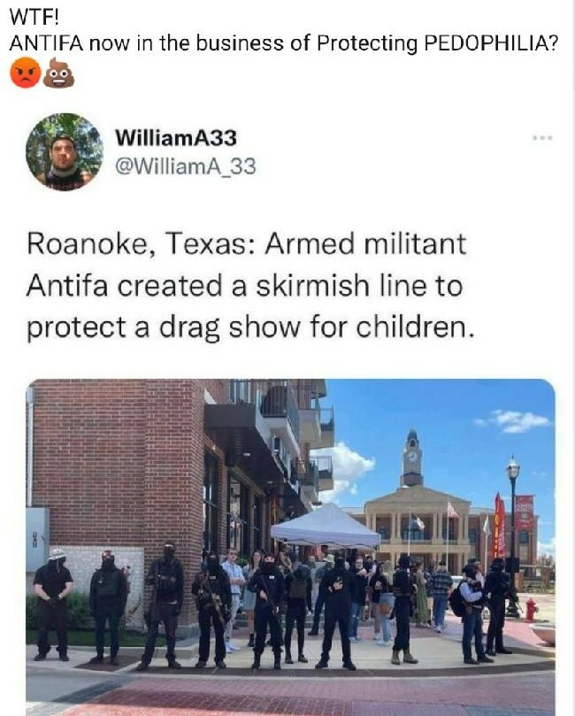This screenshot has height=716, width=575.
Task: Click the word "PEDOPHILIA?" in caption
Action: pos(491,43)
